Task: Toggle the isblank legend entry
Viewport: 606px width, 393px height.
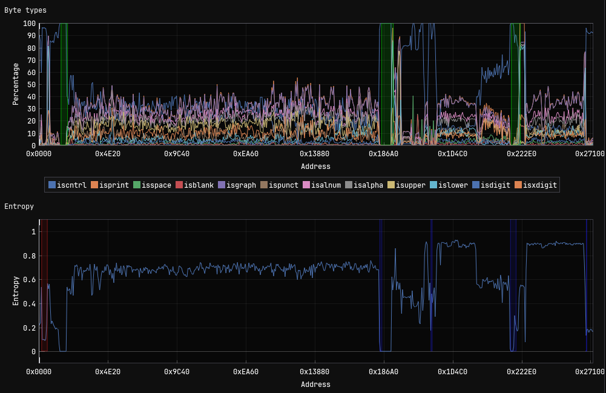Action: [x=194, y=185]
